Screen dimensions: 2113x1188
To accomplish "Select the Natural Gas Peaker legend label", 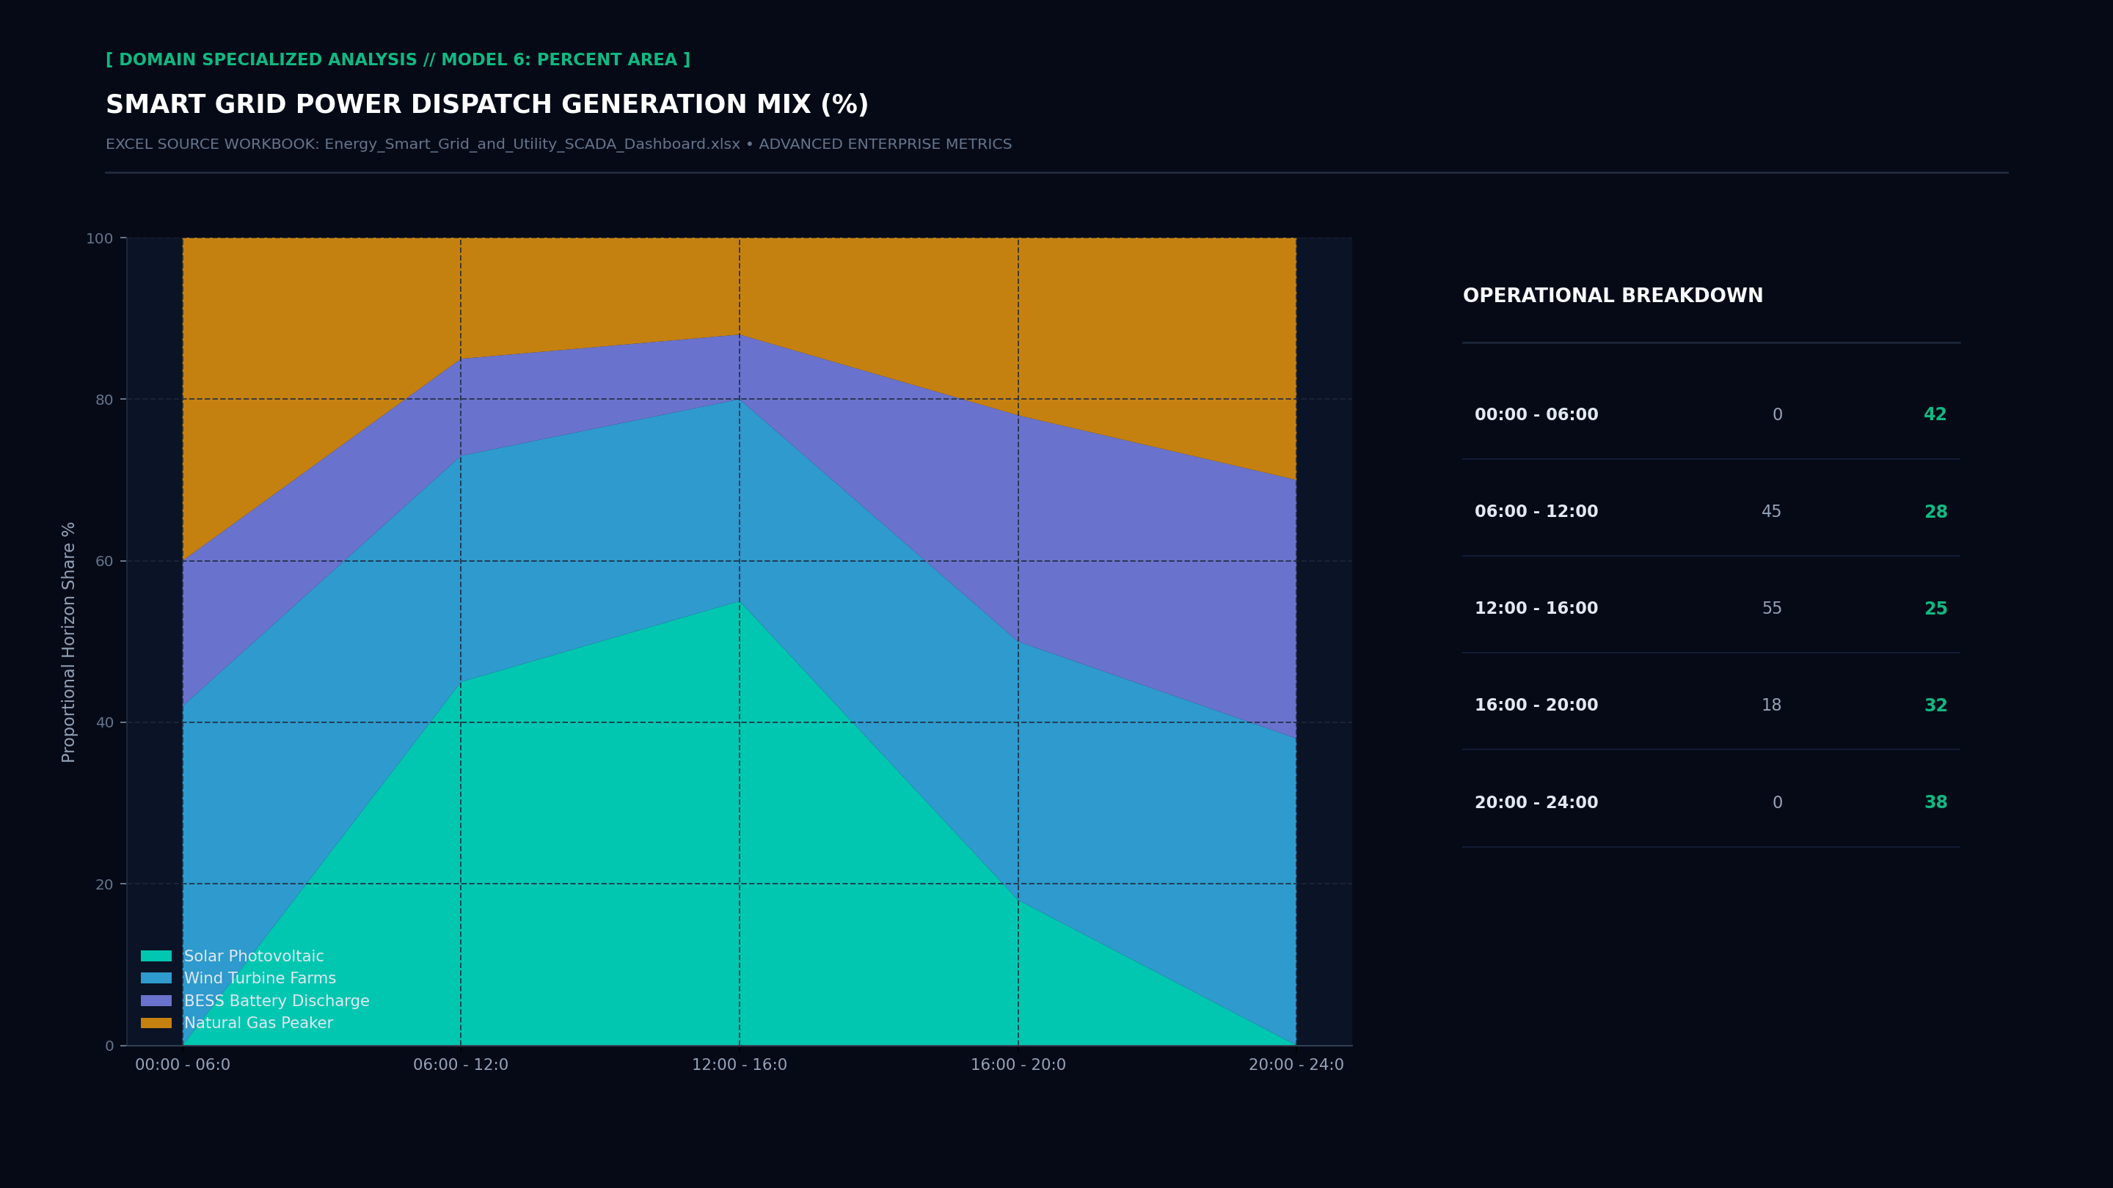I will click(x=258, y=1023).
